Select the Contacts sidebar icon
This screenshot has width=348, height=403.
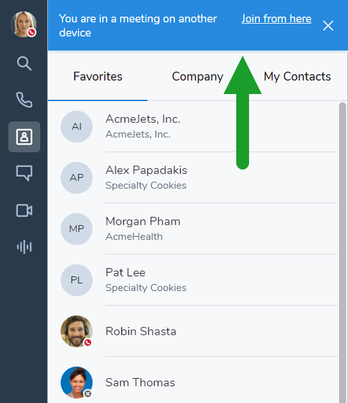pos(24,137)
